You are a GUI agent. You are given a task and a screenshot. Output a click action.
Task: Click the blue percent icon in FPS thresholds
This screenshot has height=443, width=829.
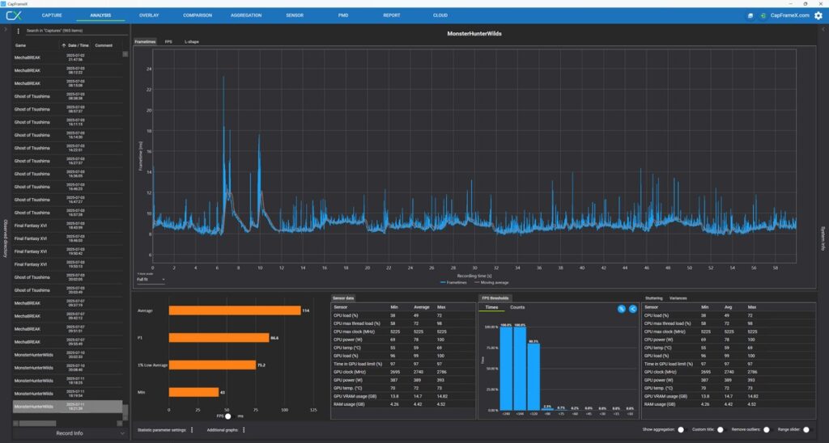point(622,309)
